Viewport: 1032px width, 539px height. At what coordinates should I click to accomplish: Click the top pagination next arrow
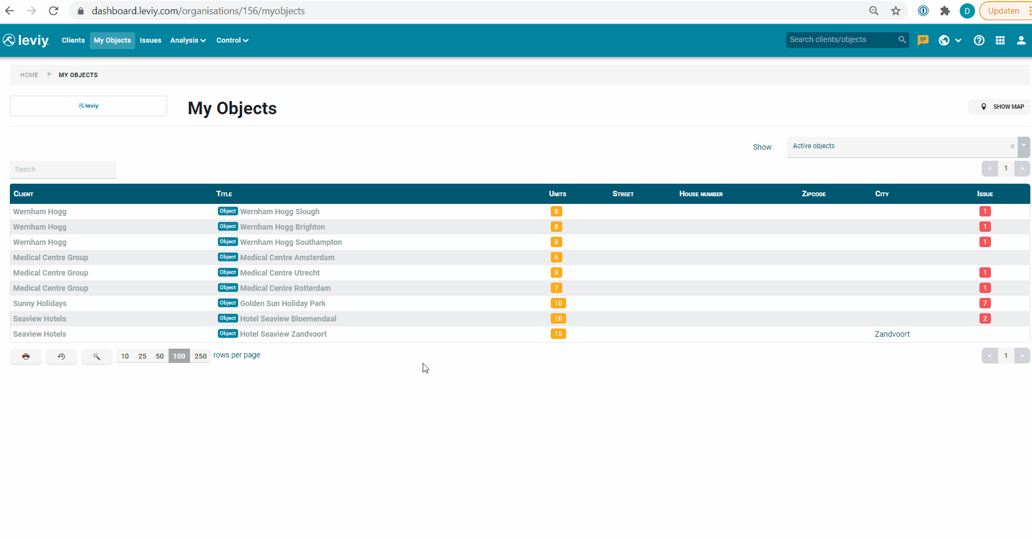[1022, 168]
